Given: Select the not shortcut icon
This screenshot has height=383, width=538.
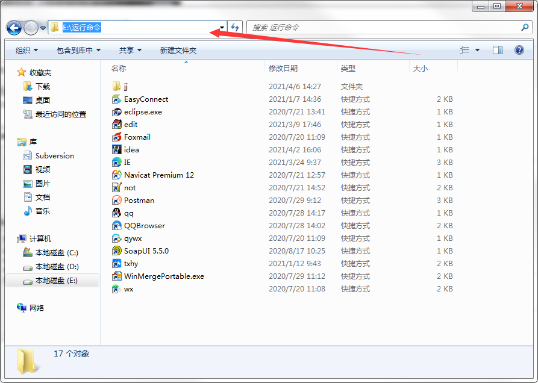Looking at the screenshot, I should pos(117,187).
